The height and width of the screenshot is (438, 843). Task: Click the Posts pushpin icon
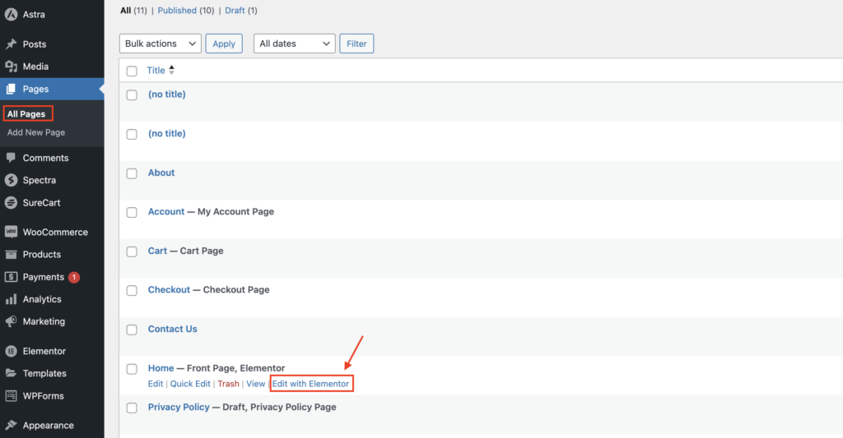[x=12, y=44]
